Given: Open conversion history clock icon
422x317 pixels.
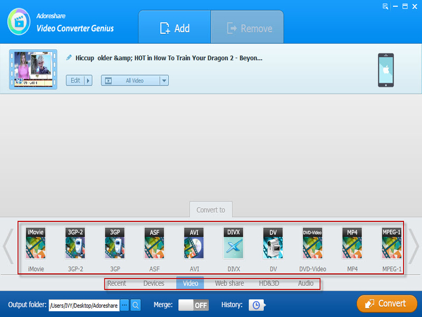Looking at the screenshot, I should click(x=257, y=305).
